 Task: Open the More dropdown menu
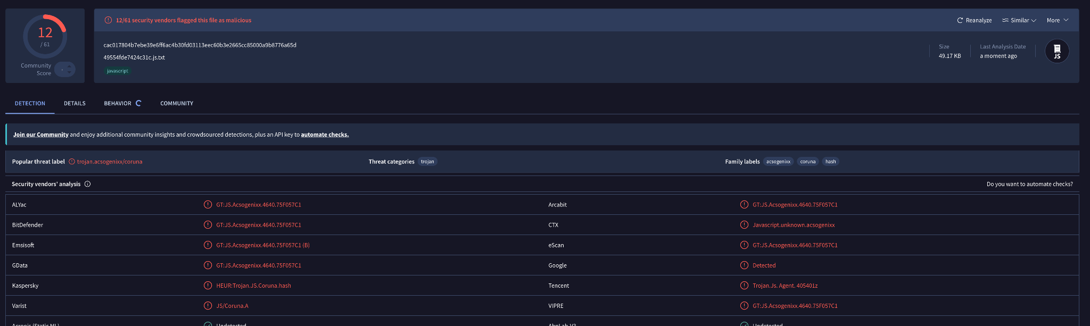point(1058,20)
